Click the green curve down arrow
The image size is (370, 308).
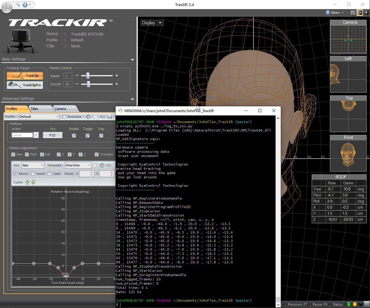(x=33, y=182)
